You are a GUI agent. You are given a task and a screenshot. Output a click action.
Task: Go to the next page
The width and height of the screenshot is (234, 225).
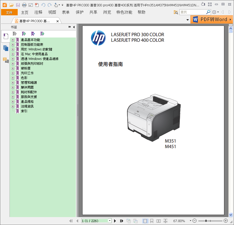coord(115,221)
